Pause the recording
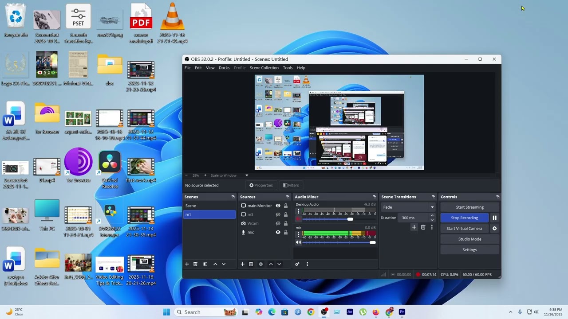The image size is (568, 319). 494,218
